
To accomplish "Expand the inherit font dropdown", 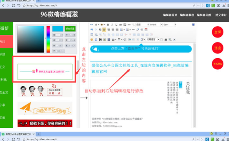I will tap(156, 25).
